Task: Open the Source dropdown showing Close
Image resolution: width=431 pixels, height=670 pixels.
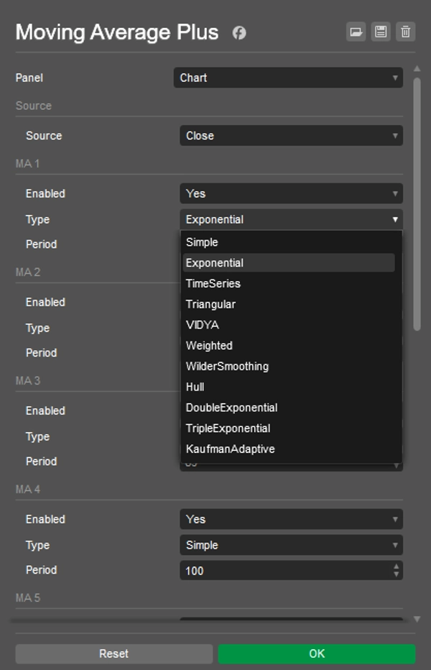Action: coord(291,136)
